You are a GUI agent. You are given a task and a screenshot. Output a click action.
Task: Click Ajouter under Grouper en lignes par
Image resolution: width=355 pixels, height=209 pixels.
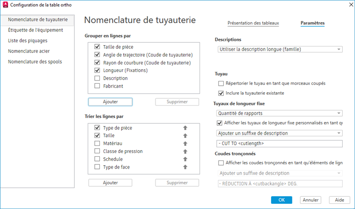110,102
